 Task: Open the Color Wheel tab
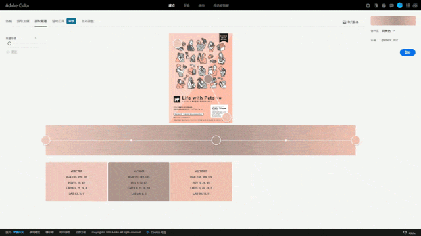click(9, 21)
